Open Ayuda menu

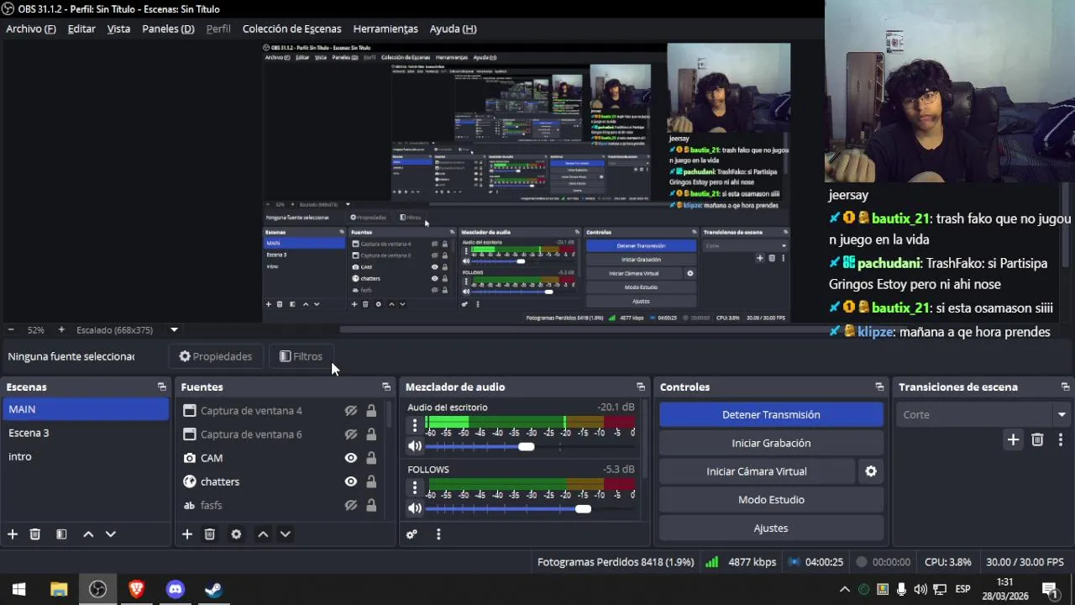453,29
